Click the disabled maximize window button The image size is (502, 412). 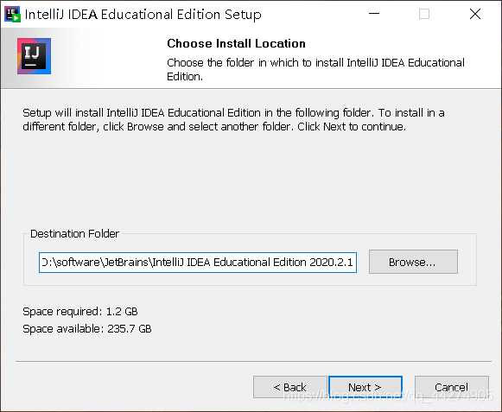pyautogui.click(x=424, y=14)
